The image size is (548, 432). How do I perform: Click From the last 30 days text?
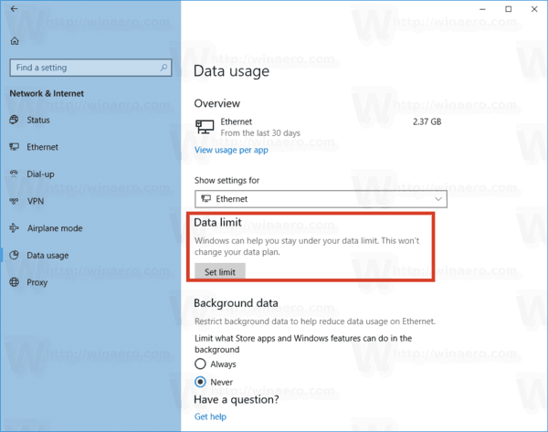[260, 133]
